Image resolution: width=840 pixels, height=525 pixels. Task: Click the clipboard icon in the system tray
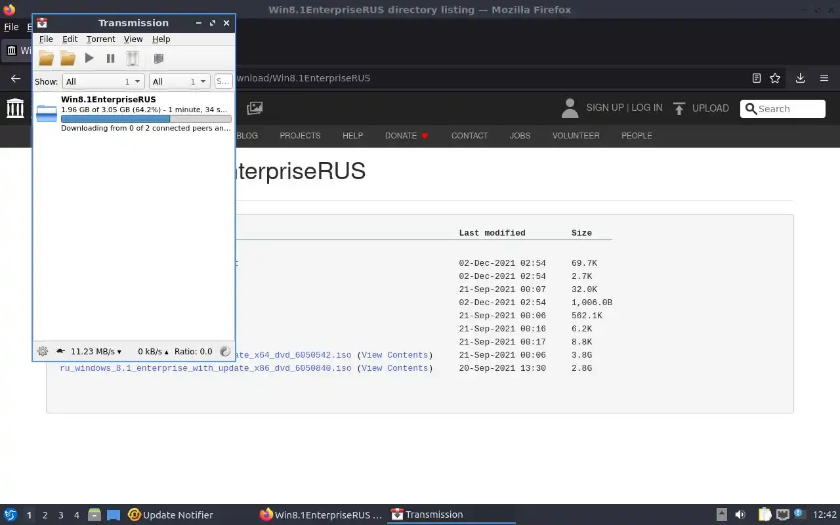(765, 515)
